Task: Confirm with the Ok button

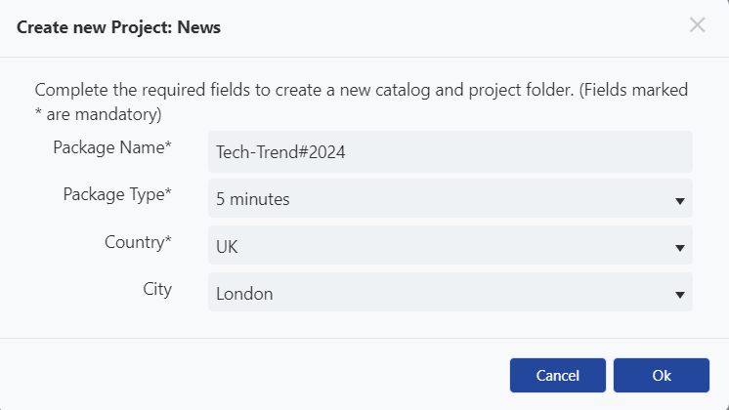Action: pos(662,375)
